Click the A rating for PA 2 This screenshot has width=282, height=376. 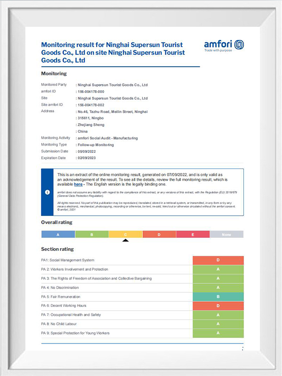point(218,269)
